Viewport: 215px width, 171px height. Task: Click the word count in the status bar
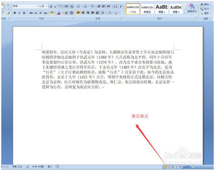[17, 167]
